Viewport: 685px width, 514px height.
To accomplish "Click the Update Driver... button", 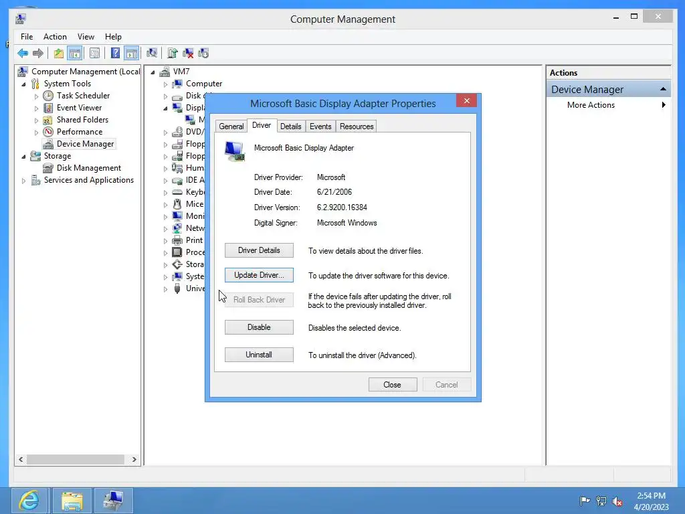I will (x=259, y=275).
